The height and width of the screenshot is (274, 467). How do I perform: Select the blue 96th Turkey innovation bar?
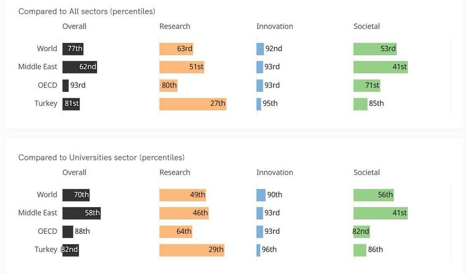click(x=258, y=250)
